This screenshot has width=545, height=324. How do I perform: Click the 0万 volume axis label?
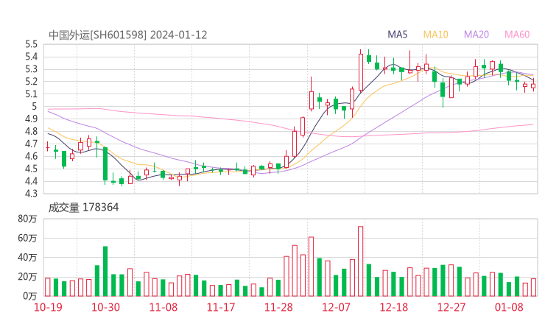30,296
